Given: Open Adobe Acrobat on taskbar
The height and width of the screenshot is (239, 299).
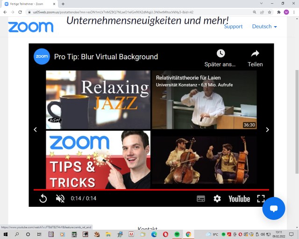Looking at the screenshot, I should (131, 234).
